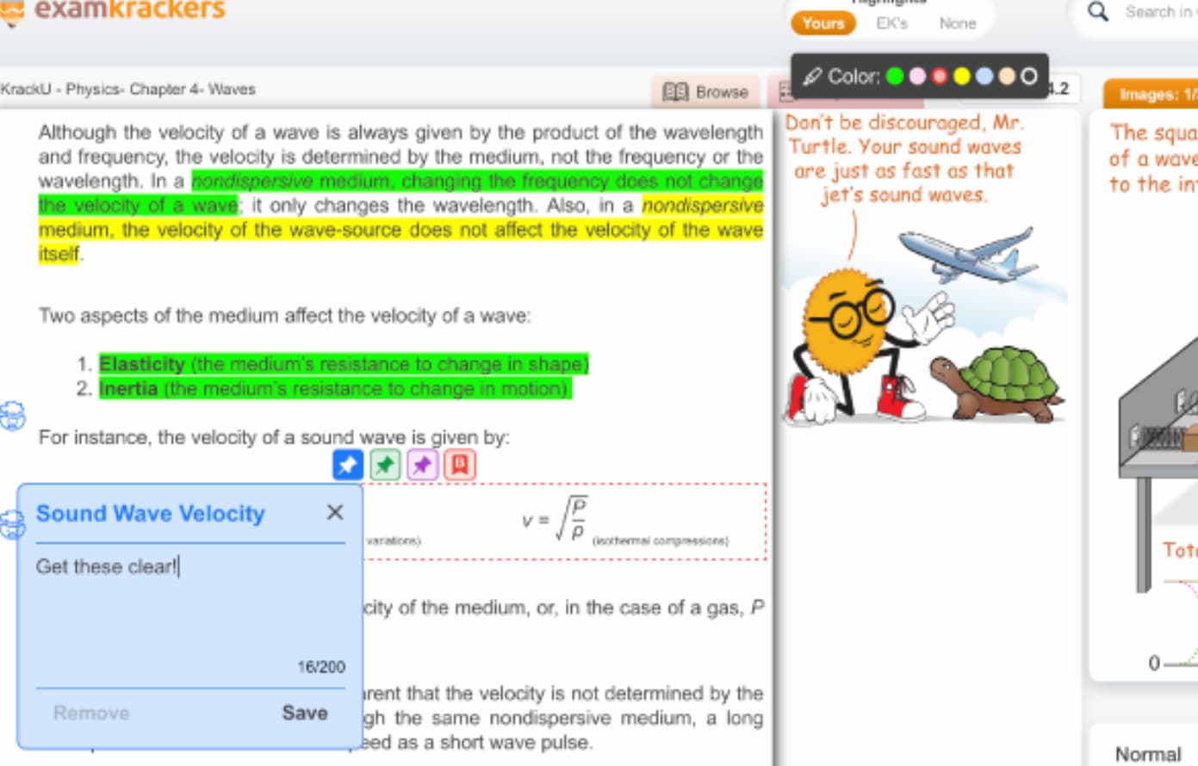1198x766 pixels.
Task: Click the examkrackers logo
Action: (113, 10)
